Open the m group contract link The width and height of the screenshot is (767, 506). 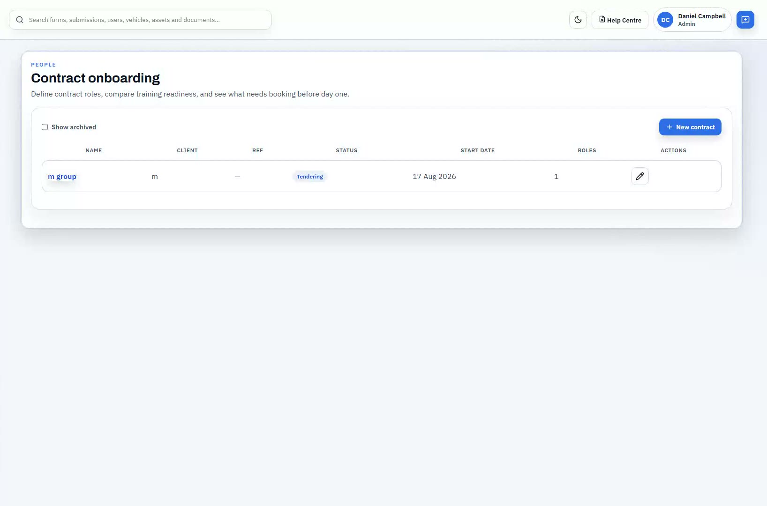click(62, 177)
